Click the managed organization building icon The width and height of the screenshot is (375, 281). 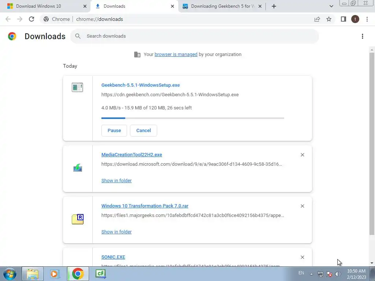click(137, 55)
